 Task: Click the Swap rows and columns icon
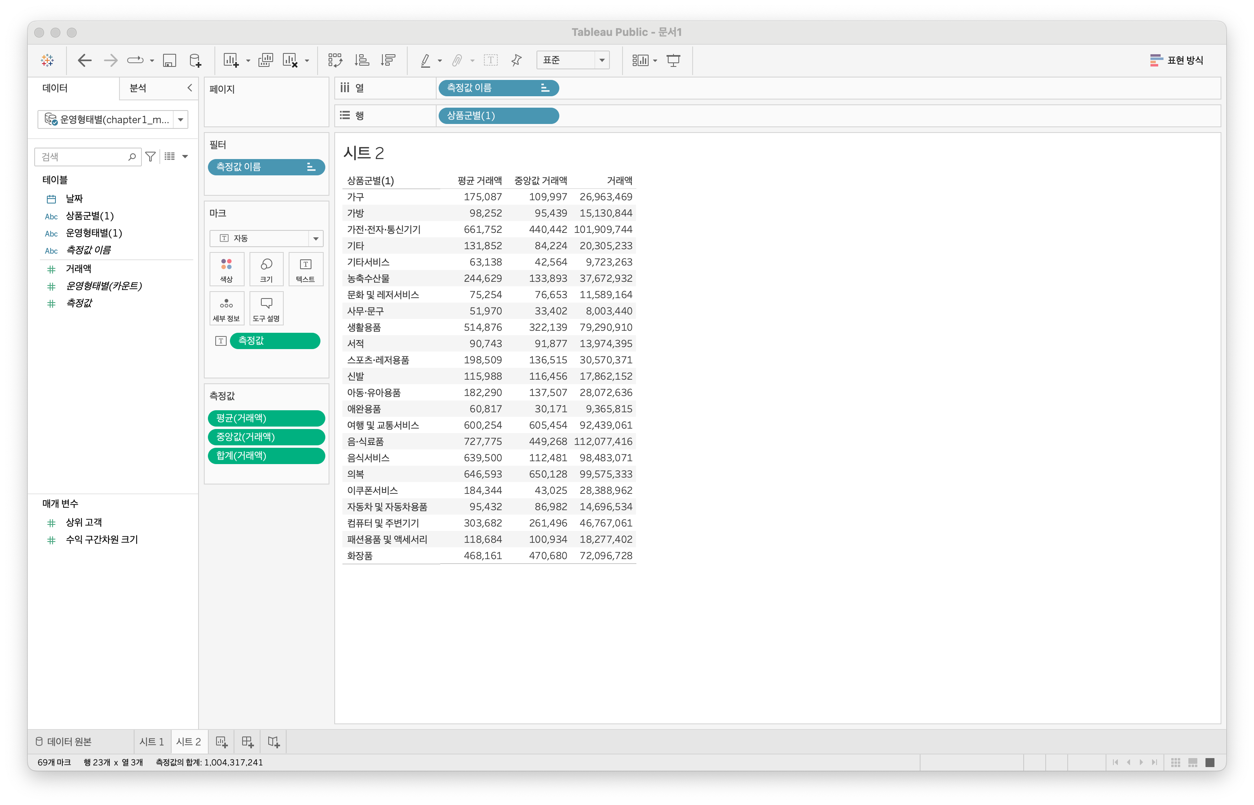point(335,61)
